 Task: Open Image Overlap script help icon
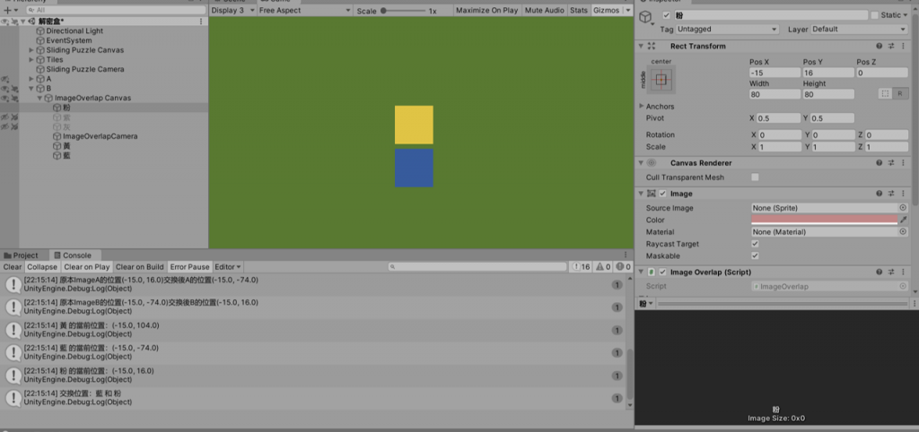[880, 272]
